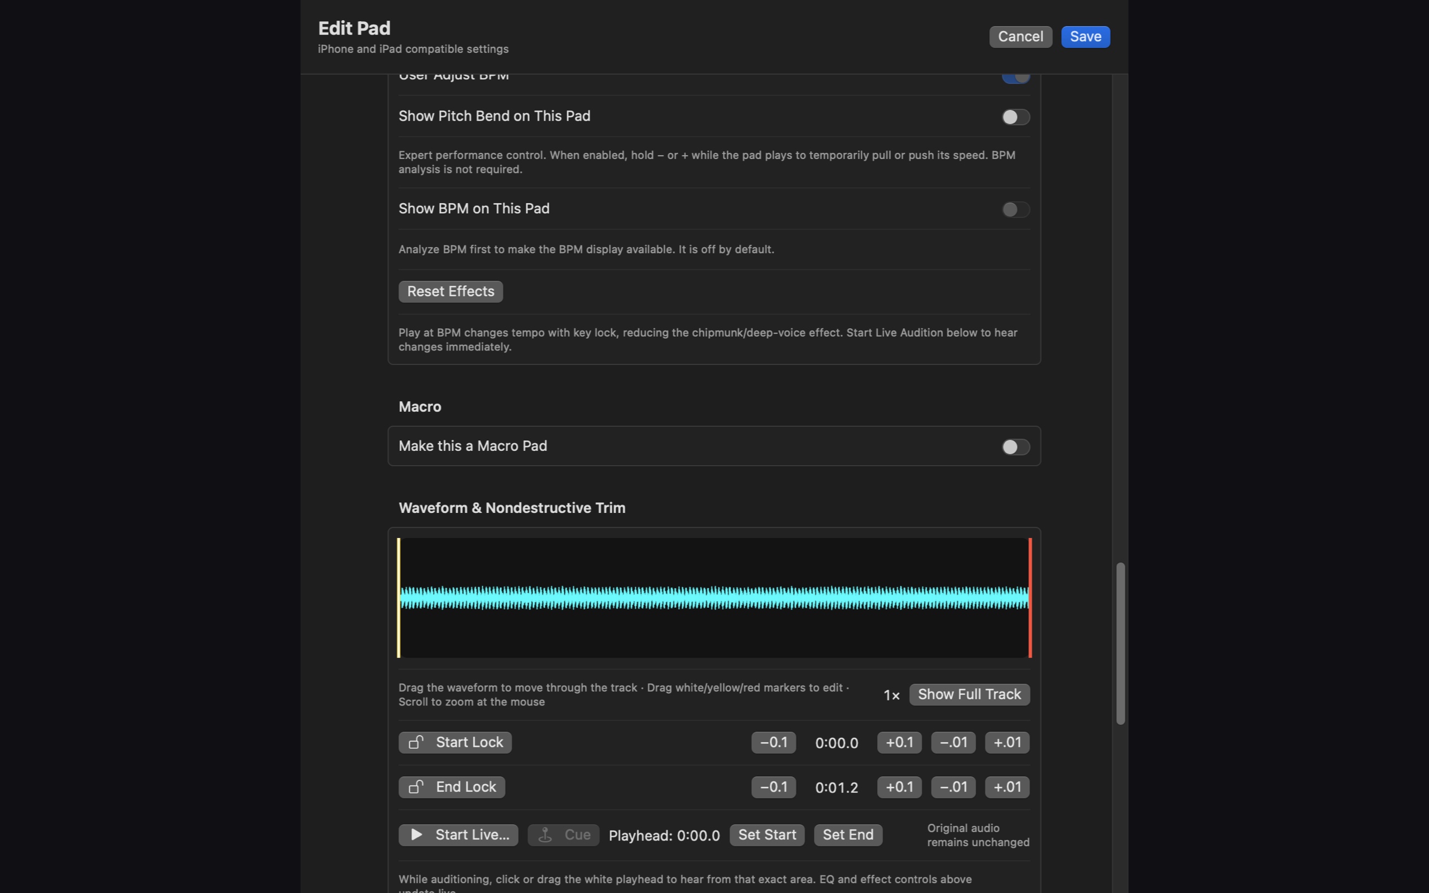The height and width of the screenshot is (893, 1429).
Task: Click the start time value 0:00.0
Action: pyautogui.click(x=836, y=743)
